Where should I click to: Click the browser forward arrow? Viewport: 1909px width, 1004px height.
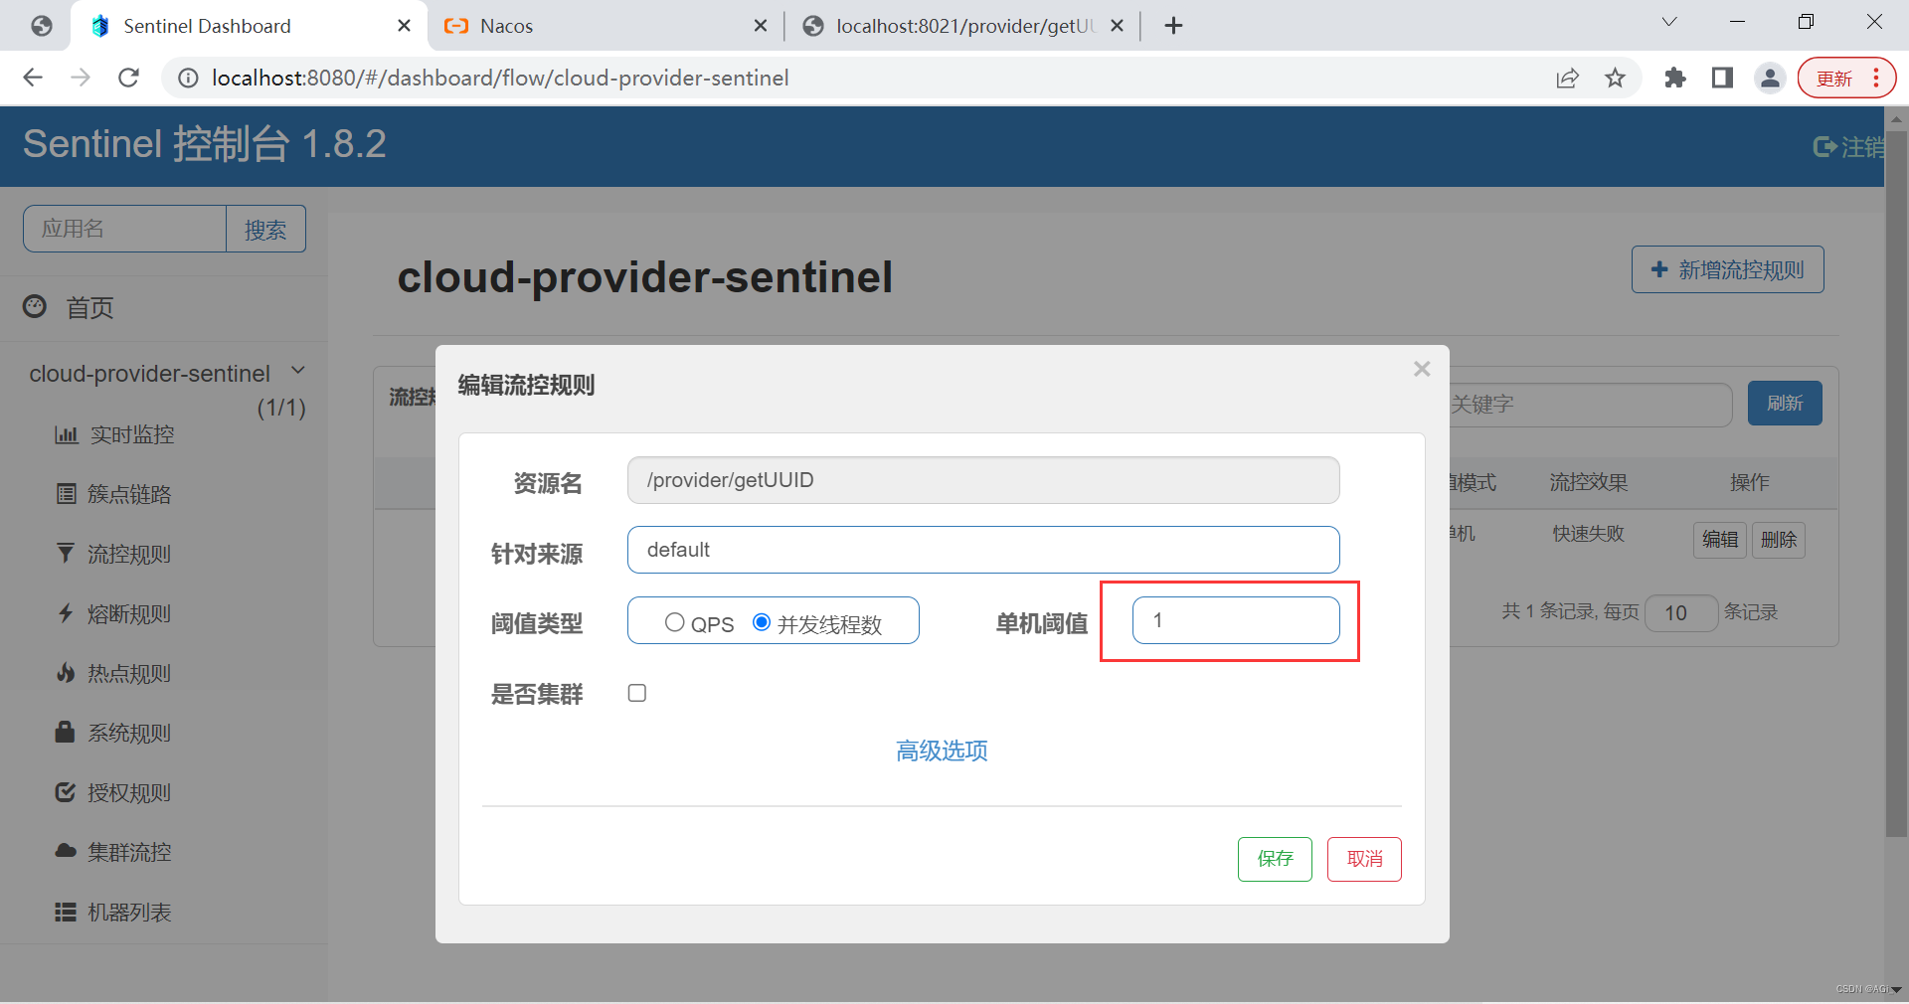[x=81, y=78]
